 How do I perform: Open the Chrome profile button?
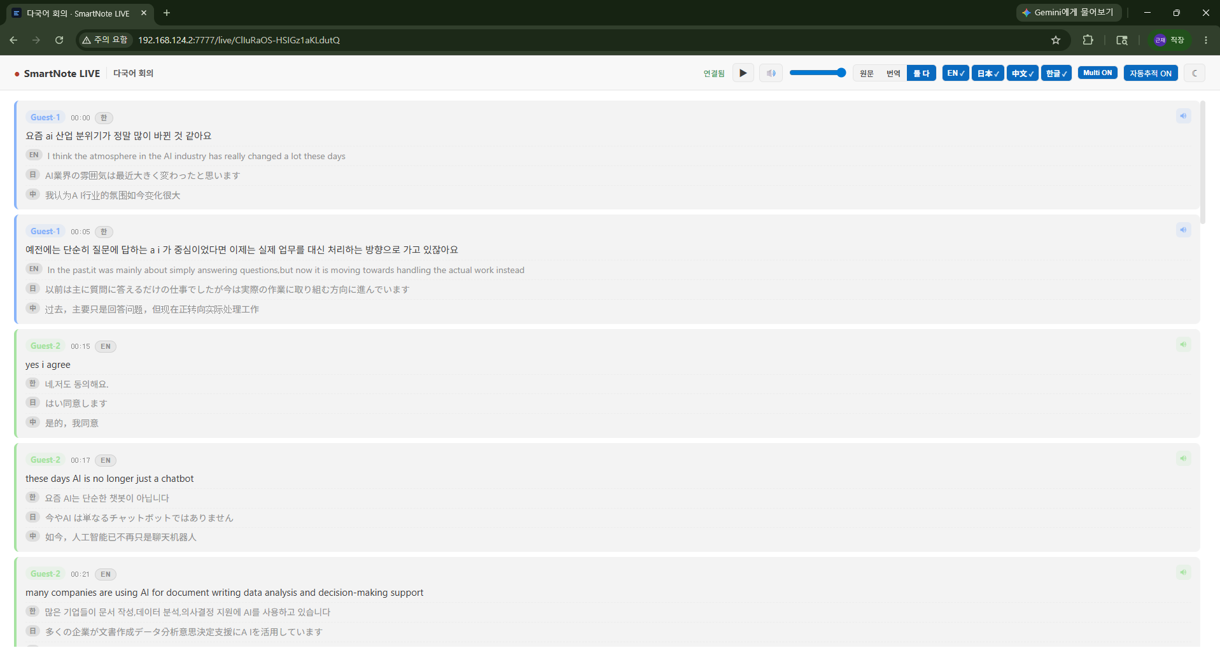click(1170, 40)
